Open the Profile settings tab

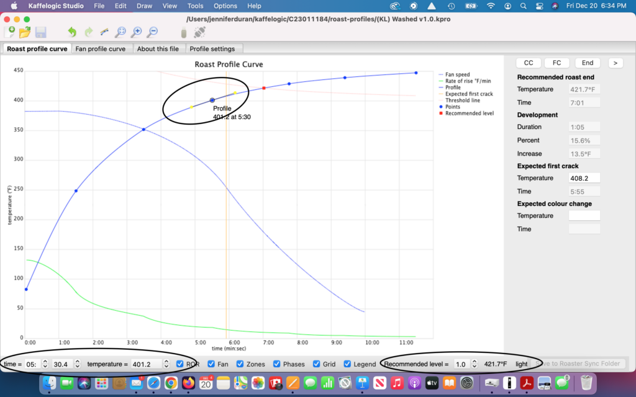click(x=212, y=48)
